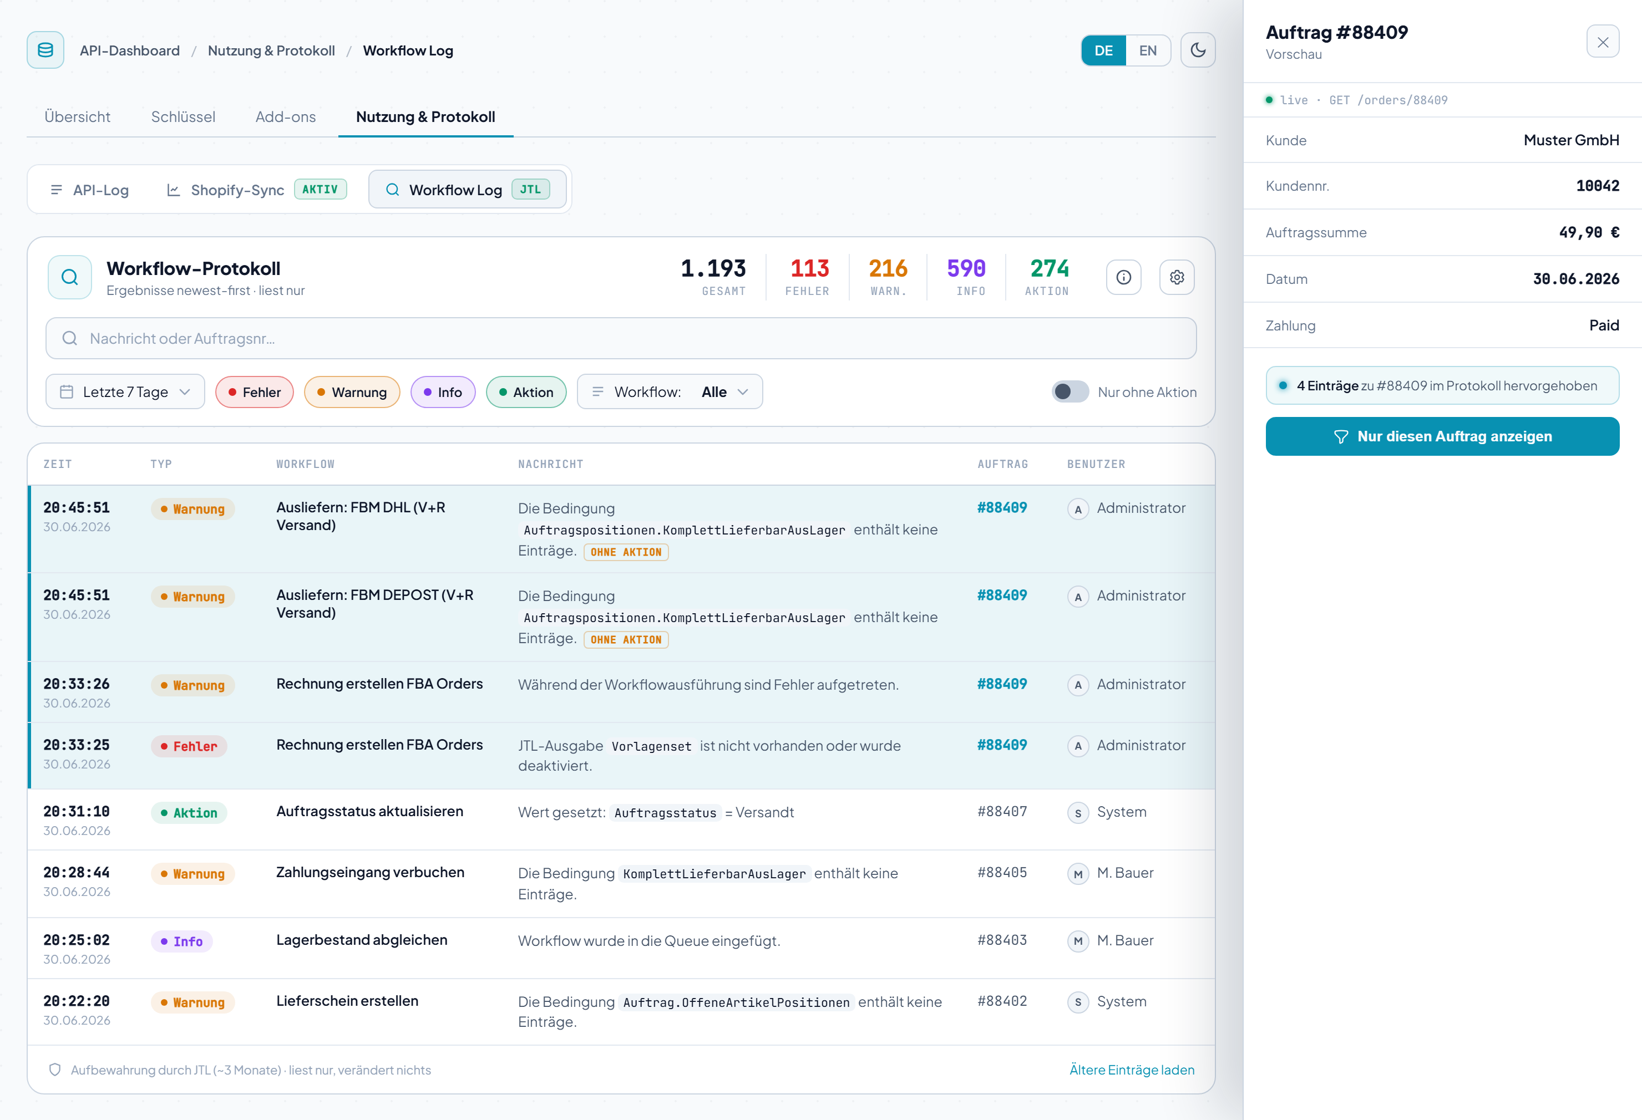This screenshot has width=1642, height=1120.
Task: Click the 113 Fehler counter
Action: tap(808, 277)
